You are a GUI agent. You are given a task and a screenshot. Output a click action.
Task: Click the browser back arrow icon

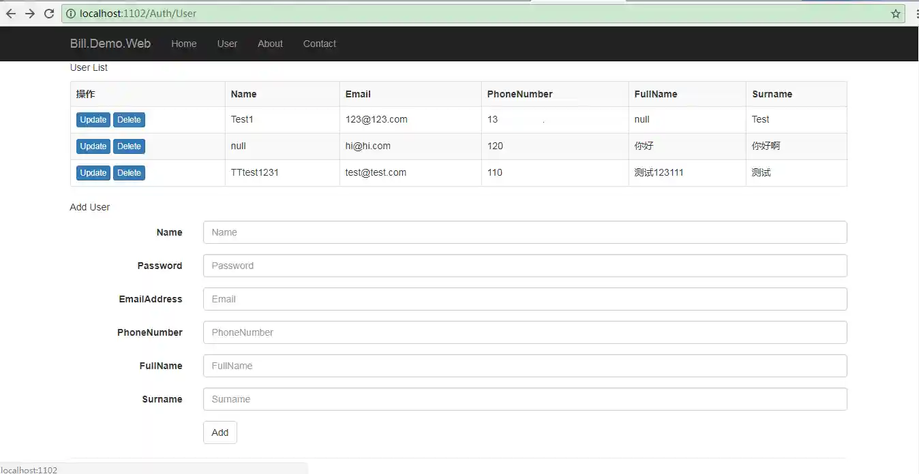point(11,14)
